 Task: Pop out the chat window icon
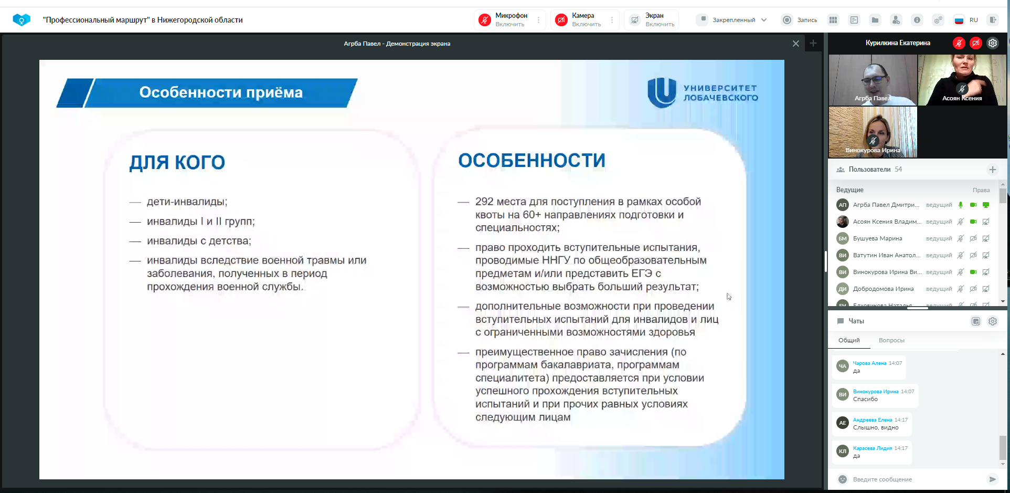(x=976, y=321)
